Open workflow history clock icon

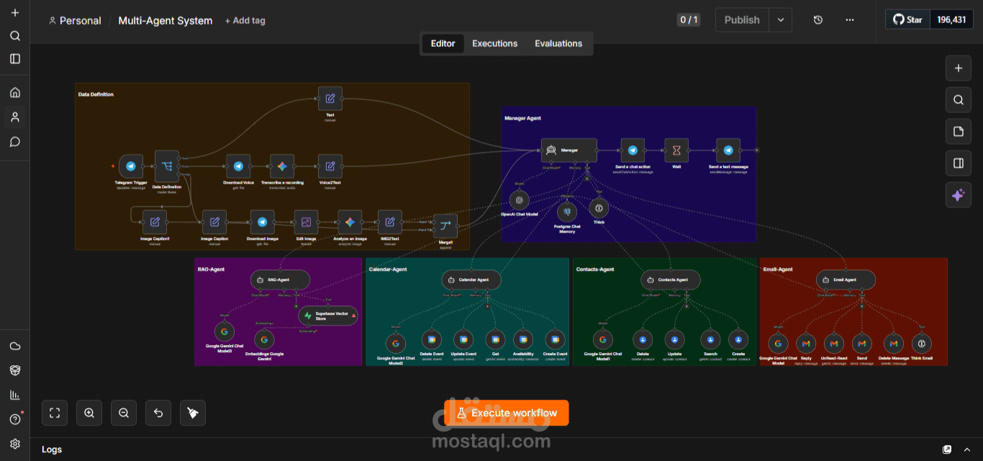[x=818, y=20]
